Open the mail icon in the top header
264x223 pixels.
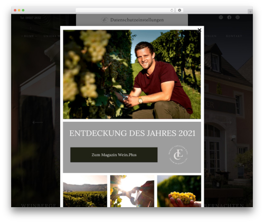click(x=221, y=17)
